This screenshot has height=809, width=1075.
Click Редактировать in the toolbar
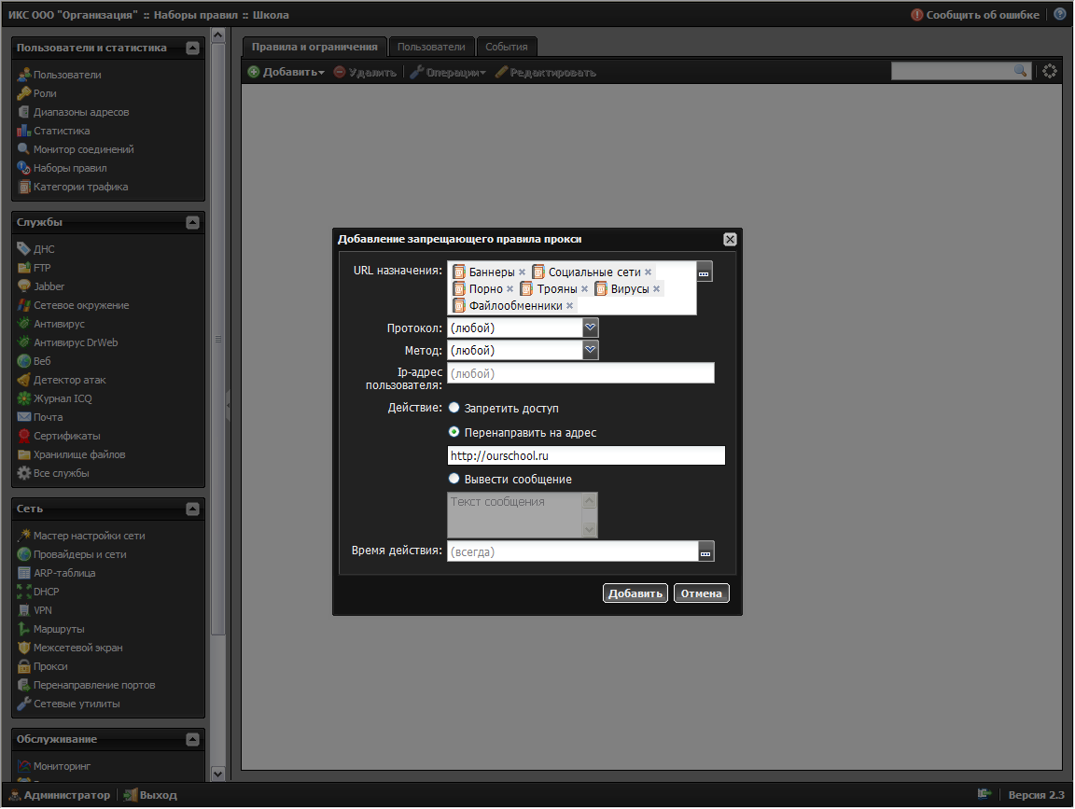point(546,72)
